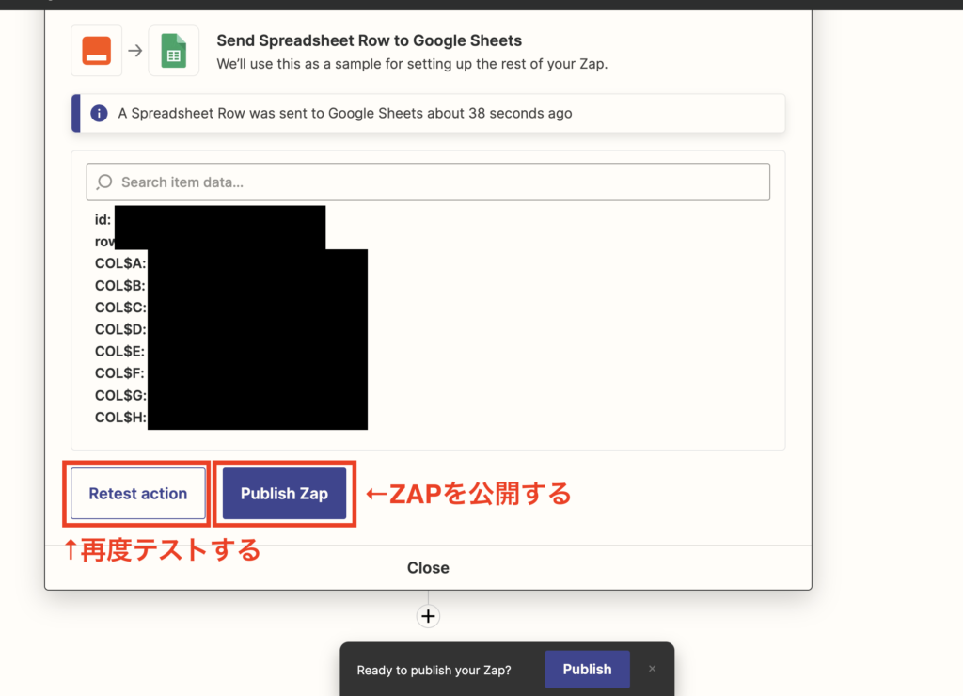Select the COL$F data row label
Screen dimensions: 963x696
coord(119,373)
